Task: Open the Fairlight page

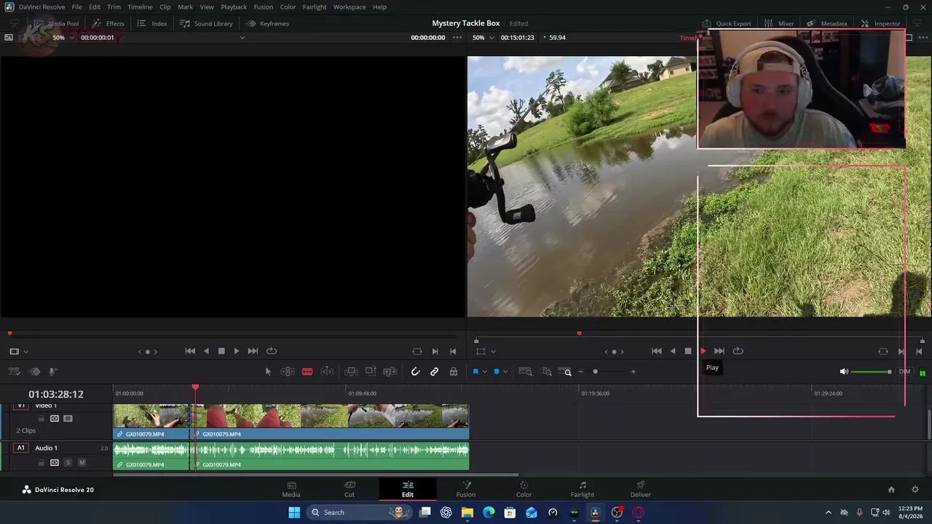Action: (582, 489)
